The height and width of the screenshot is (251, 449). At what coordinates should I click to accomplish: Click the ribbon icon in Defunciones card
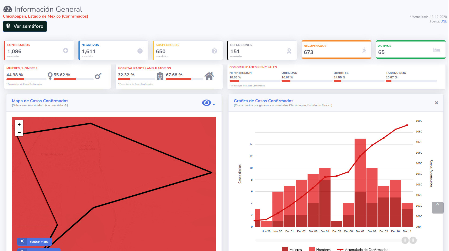[289, 51]
